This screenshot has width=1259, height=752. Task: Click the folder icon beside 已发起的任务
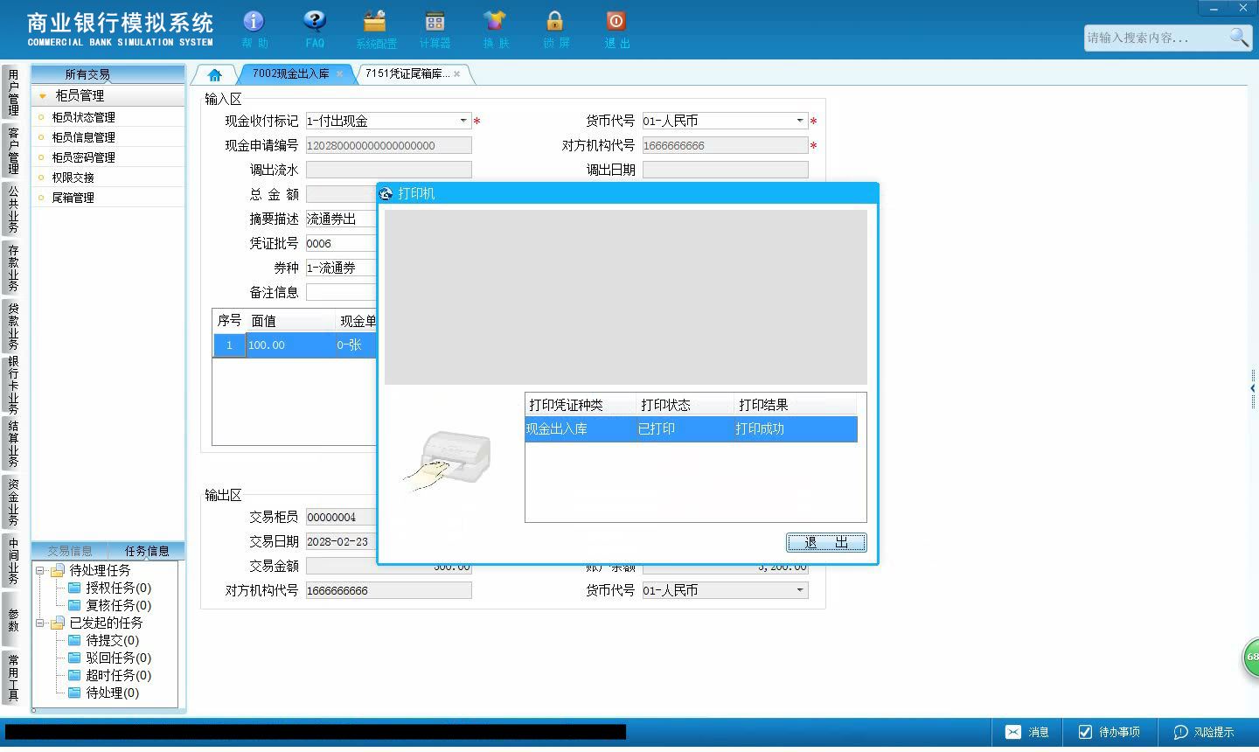[58, 623]
